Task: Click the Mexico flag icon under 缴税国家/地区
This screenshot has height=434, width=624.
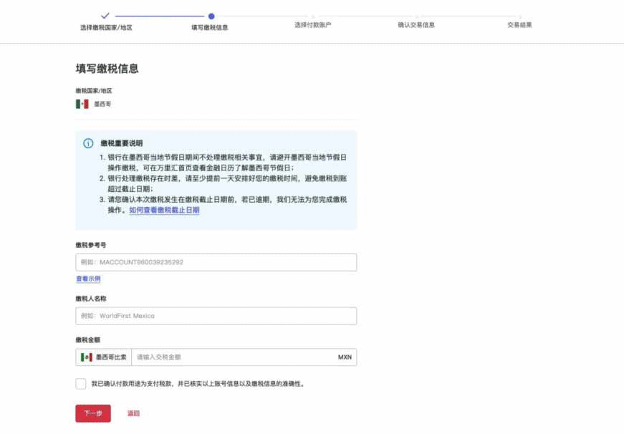Action: pyautogui.click(x=82, y=104)
